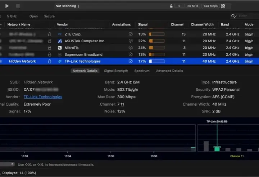Open the timescale popup stepper at bottom left

click(7, 164)
